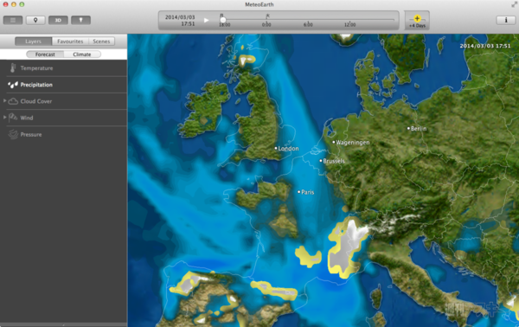Click Berlin on the map

[x=417, y=128]
